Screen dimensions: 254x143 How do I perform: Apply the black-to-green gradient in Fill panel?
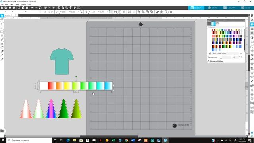pos(223,46)
